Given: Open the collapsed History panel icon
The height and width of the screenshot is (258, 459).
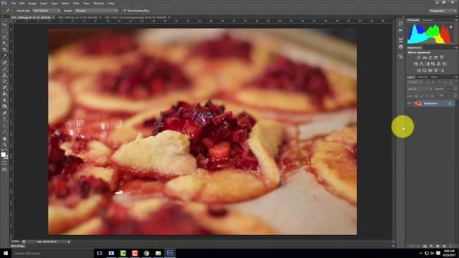Looking at the screenshot, I should click(401, 23).
